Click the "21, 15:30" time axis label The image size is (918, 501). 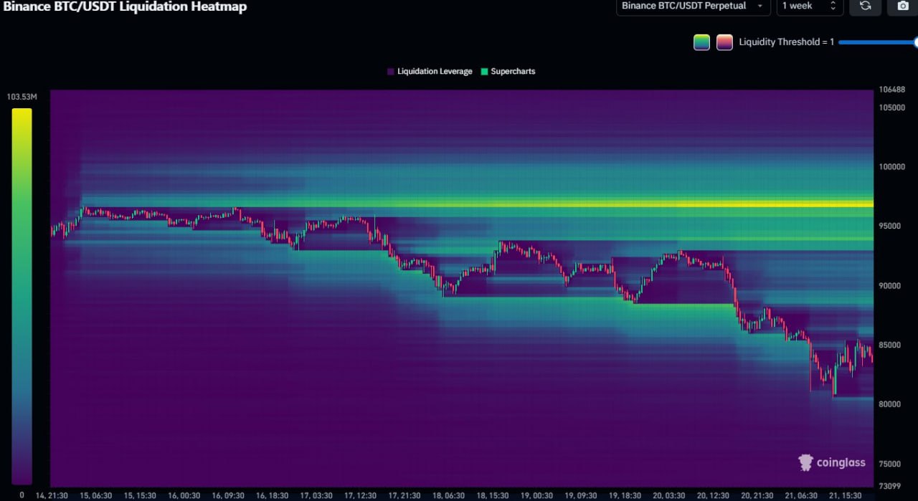point(846,495)
